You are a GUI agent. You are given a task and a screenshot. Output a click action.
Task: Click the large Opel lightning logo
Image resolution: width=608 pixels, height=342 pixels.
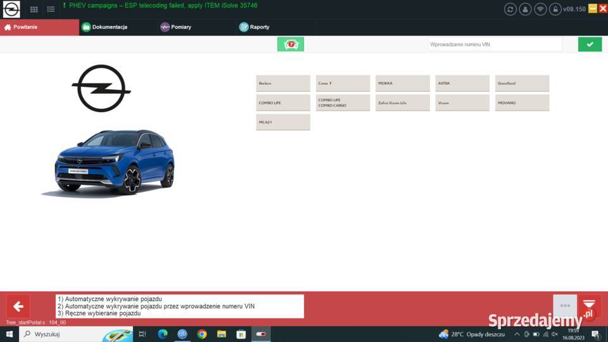[x=101, y=89]
